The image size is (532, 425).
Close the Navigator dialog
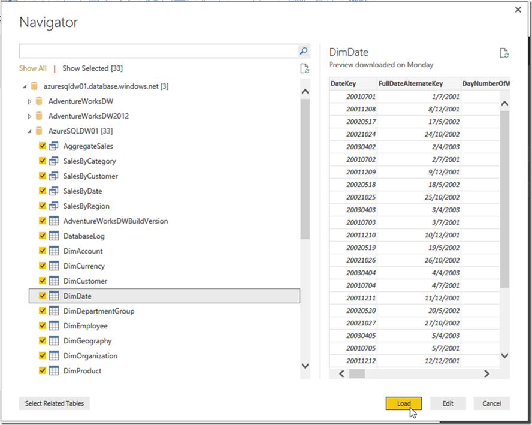[x=518, y=10]
